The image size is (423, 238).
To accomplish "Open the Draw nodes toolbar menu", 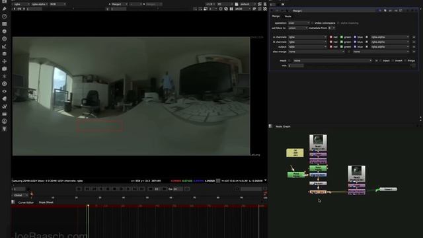I will (x=5, y=9).
